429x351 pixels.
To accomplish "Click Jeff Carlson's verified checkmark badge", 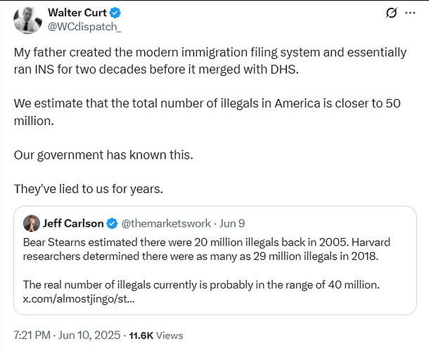I will pyautogui.click(x=112, y=223).
